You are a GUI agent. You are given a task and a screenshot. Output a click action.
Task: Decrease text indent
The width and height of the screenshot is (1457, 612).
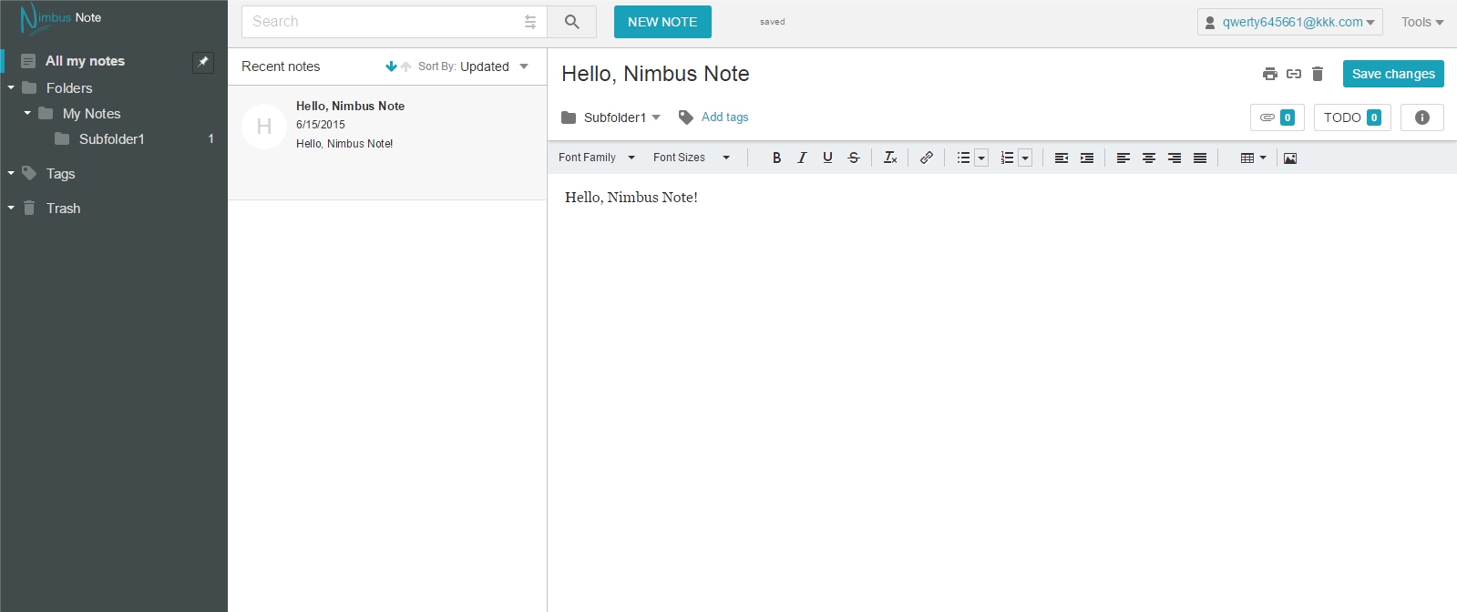click(x=1062, y=158)
